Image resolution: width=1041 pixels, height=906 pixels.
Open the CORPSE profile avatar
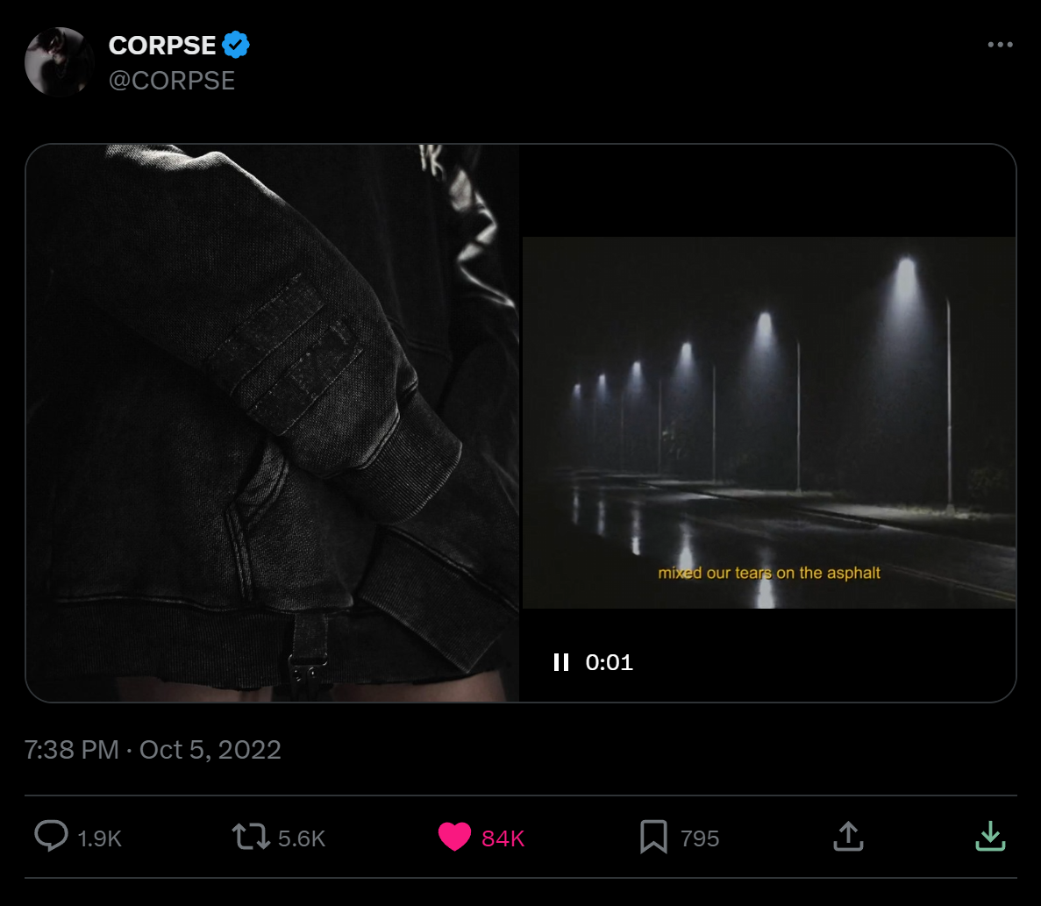tap(59, 61)
